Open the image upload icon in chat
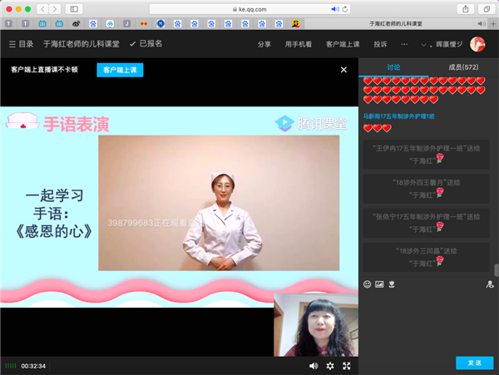The image size is (499, 375). 379,284
